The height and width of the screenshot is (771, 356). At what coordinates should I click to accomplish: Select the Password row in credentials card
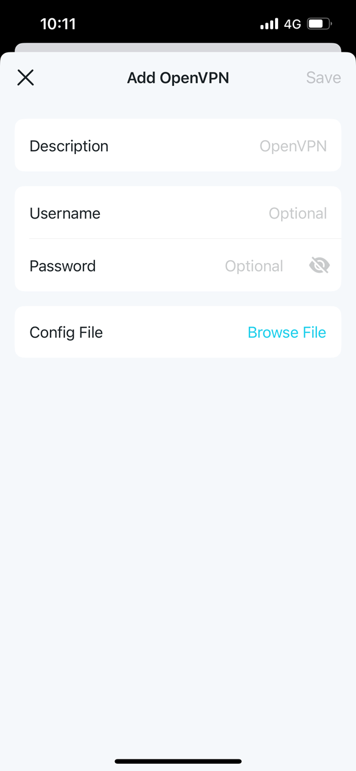pyautogui.click(x=152, y=266)
